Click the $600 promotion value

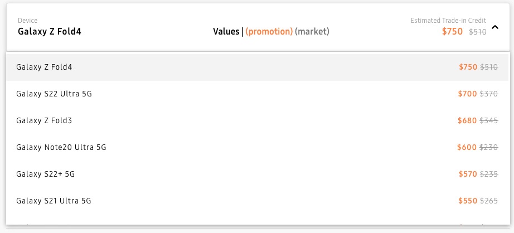coord(467,148)
